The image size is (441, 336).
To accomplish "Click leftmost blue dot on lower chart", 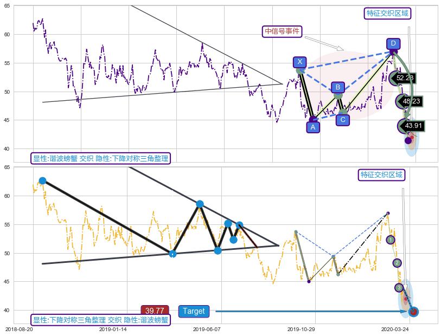I will coord(42,180).
